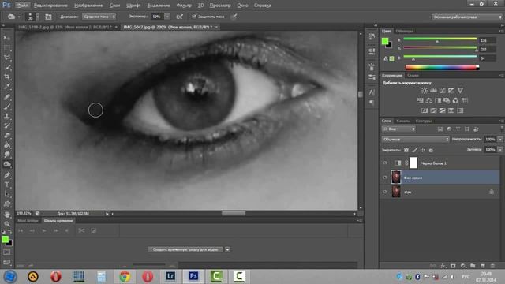Add a Levels adjustment
Viewport: 505px width, 284px height.
433,91
